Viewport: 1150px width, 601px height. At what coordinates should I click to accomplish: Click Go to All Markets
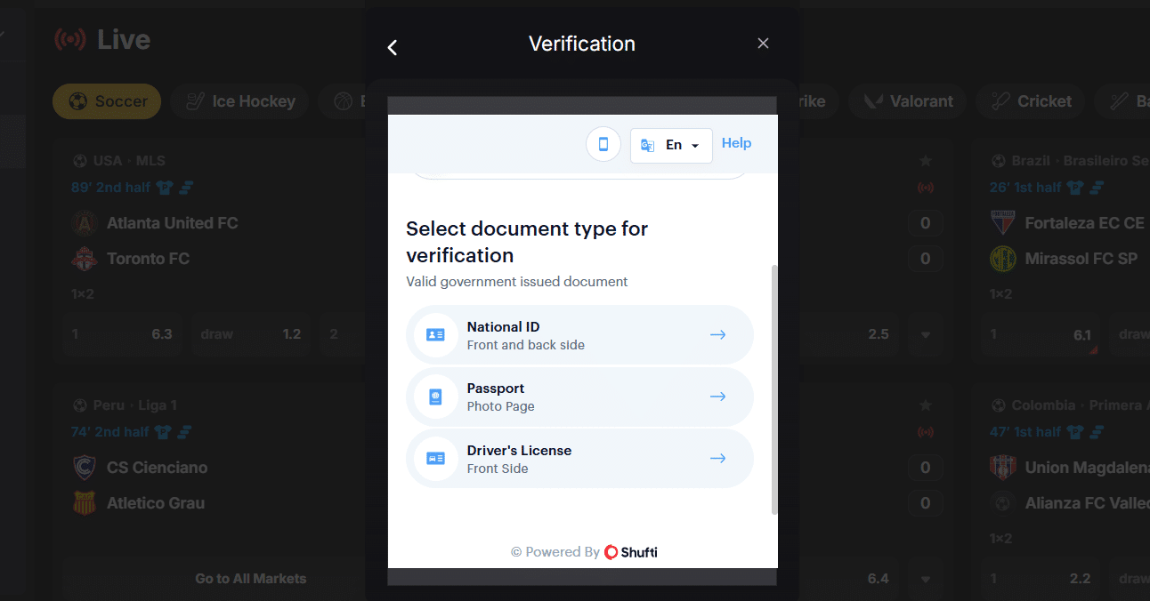point(250,578)
